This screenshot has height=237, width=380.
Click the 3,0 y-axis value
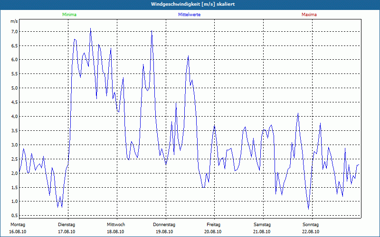coord(14,145)
